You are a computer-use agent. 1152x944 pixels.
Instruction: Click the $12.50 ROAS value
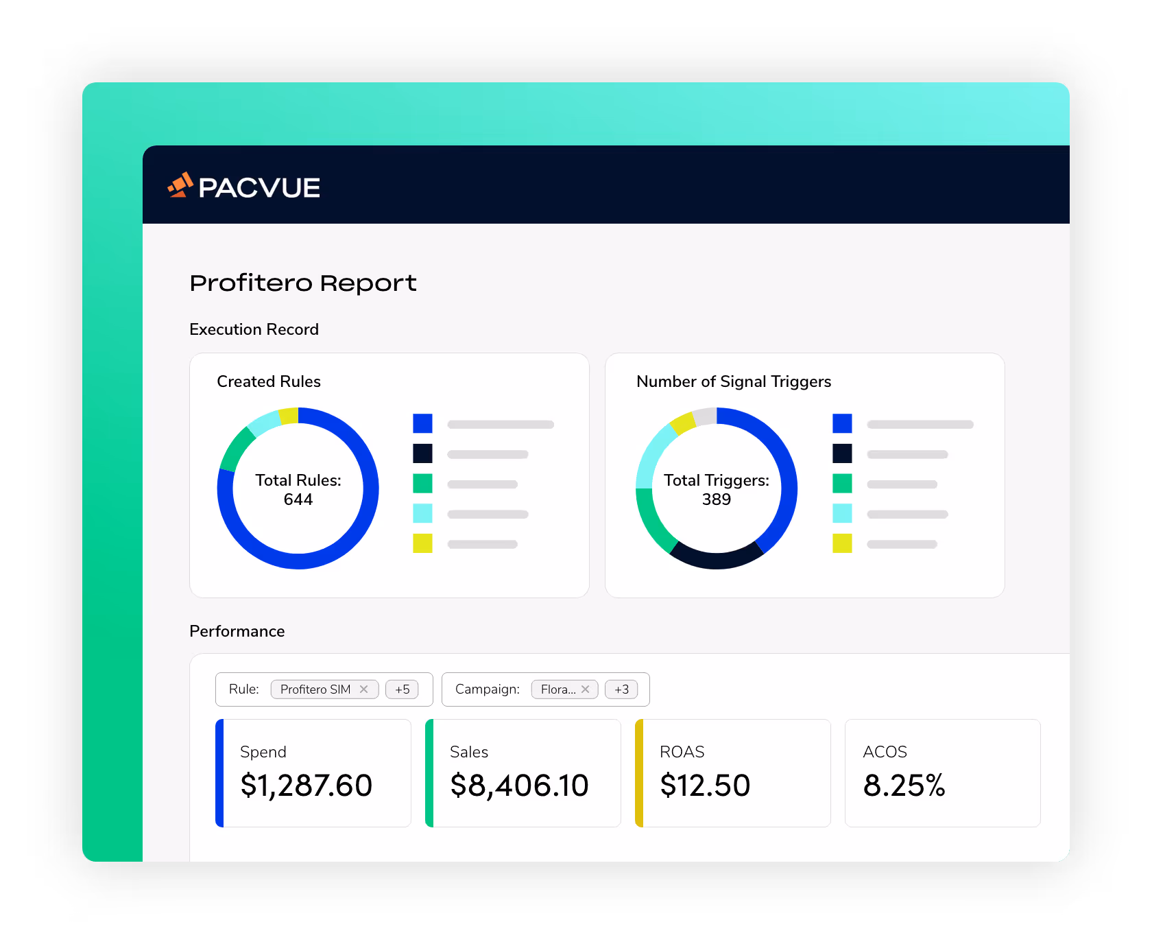coord(705,786)
